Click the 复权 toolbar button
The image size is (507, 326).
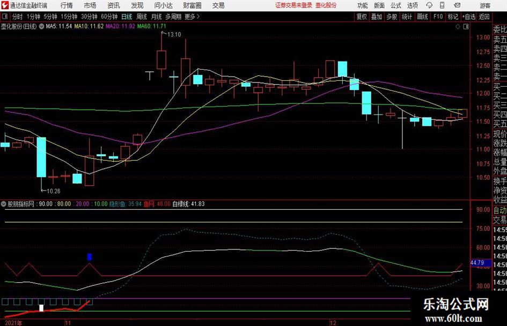(362, 17)
